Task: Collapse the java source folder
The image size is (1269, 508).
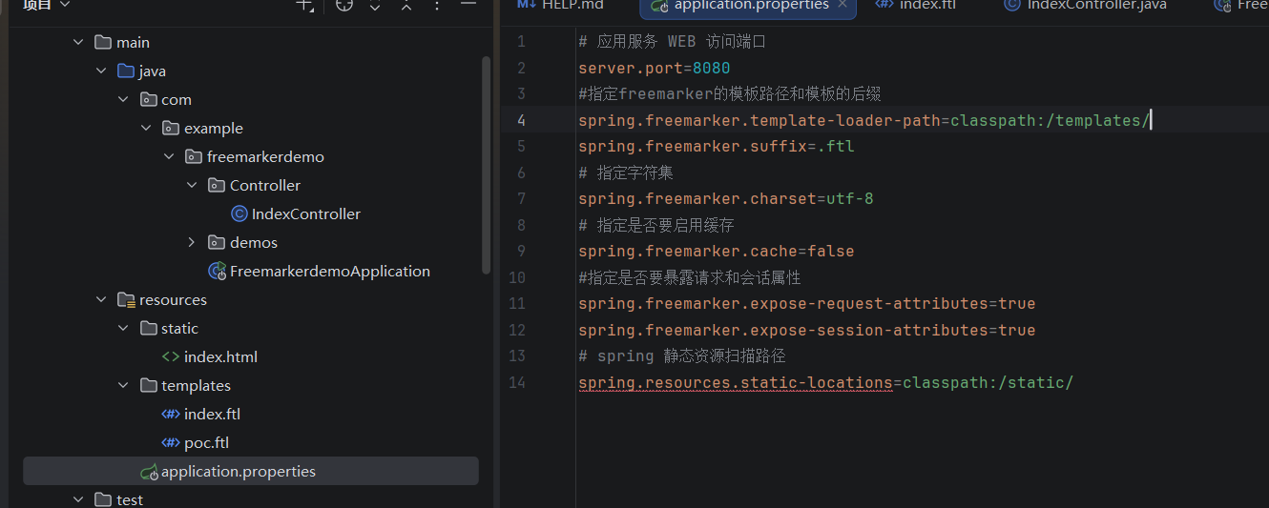Action: pos(101,71)
